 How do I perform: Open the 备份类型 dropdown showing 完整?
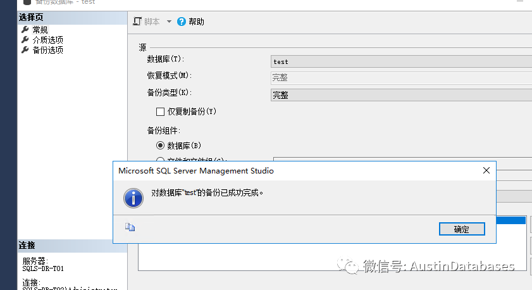[401, 95]
